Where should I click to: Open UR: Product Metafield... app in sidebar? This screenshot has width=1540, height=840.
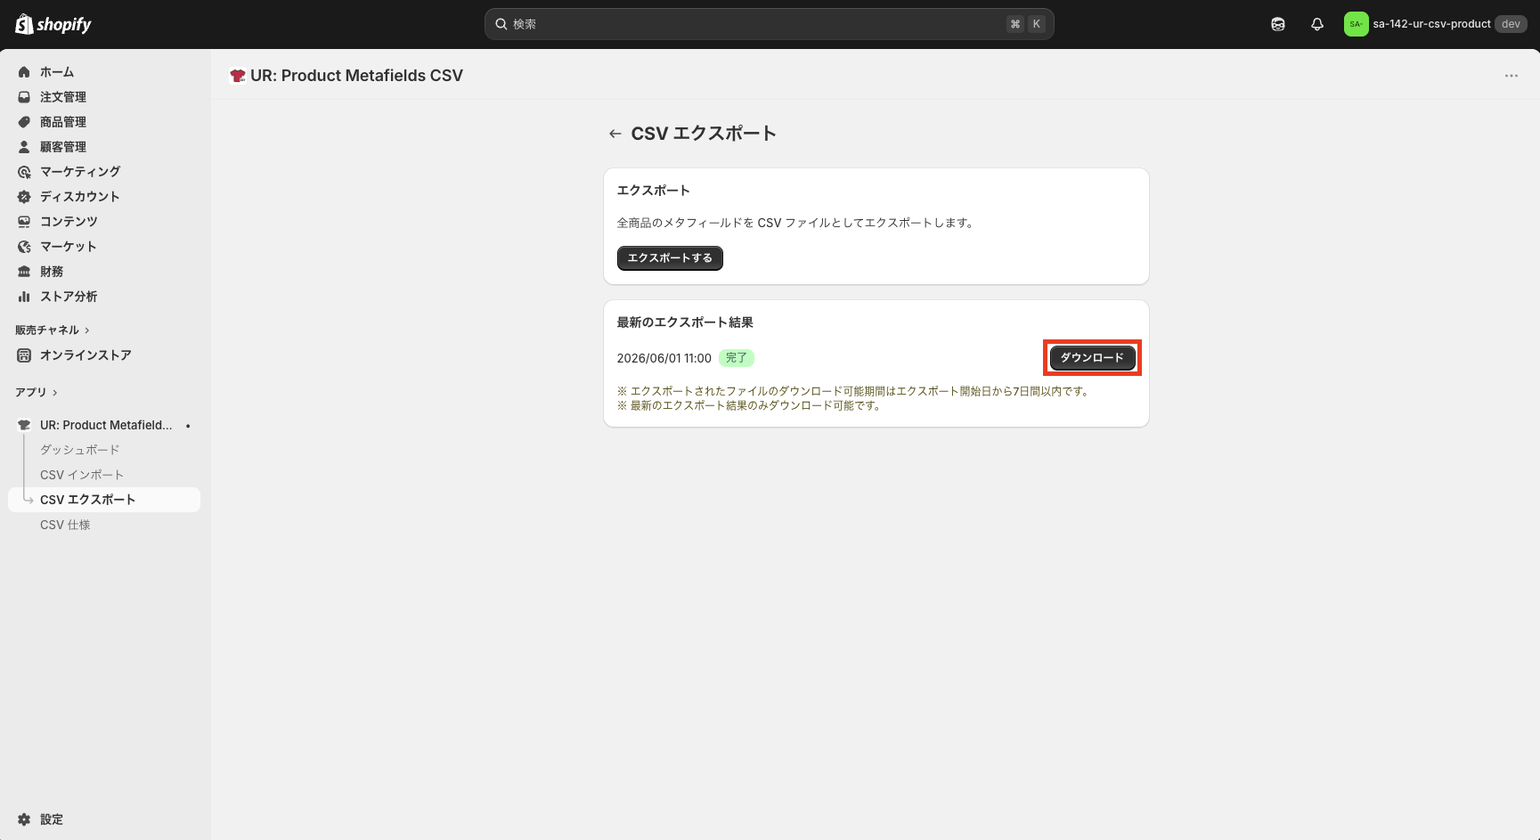pos(107,425)
